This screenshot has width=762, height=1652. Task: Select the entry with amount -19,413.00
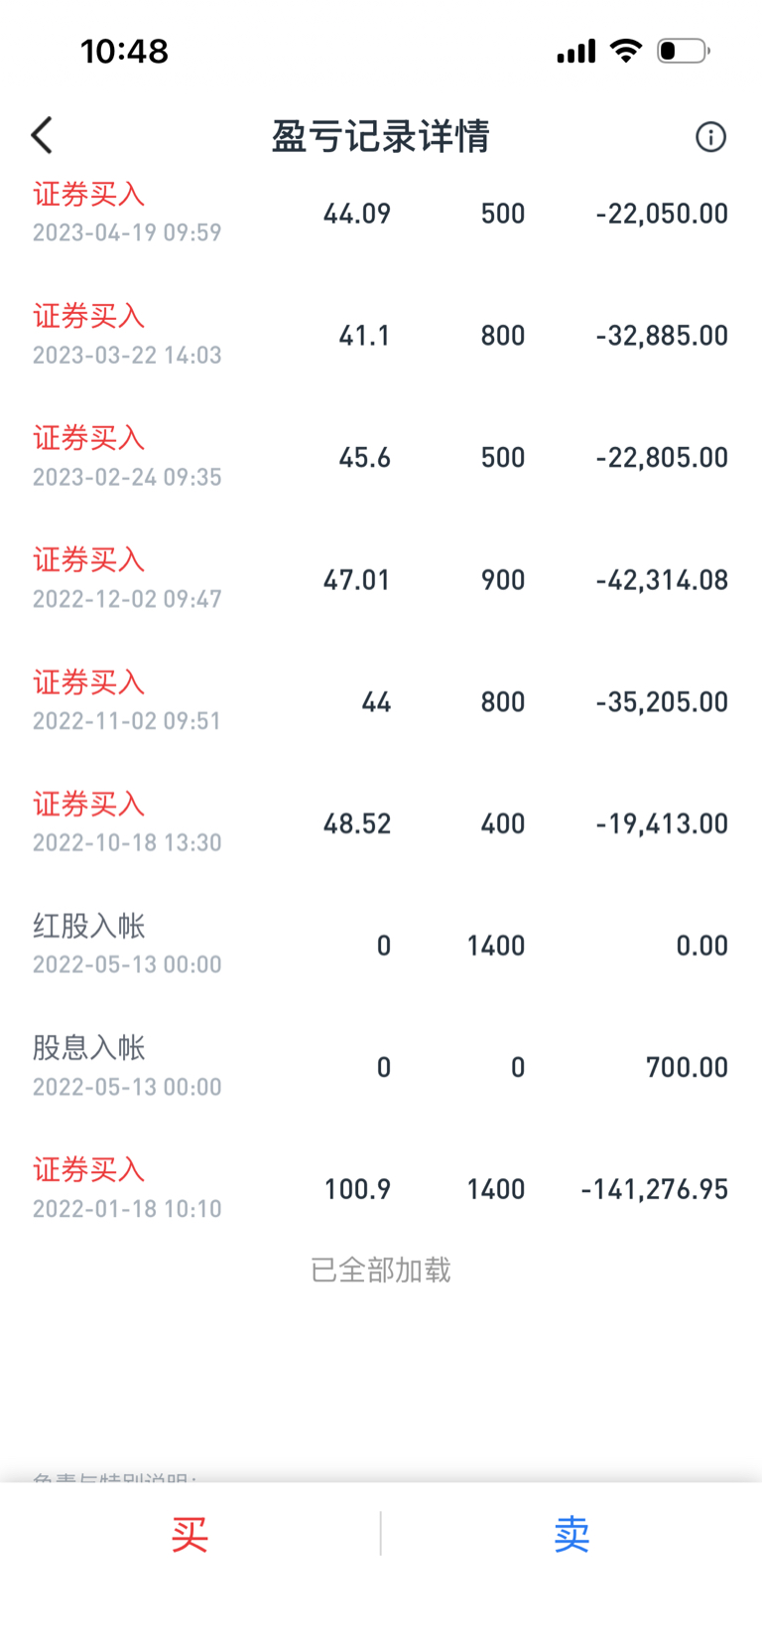click(381, 824)
